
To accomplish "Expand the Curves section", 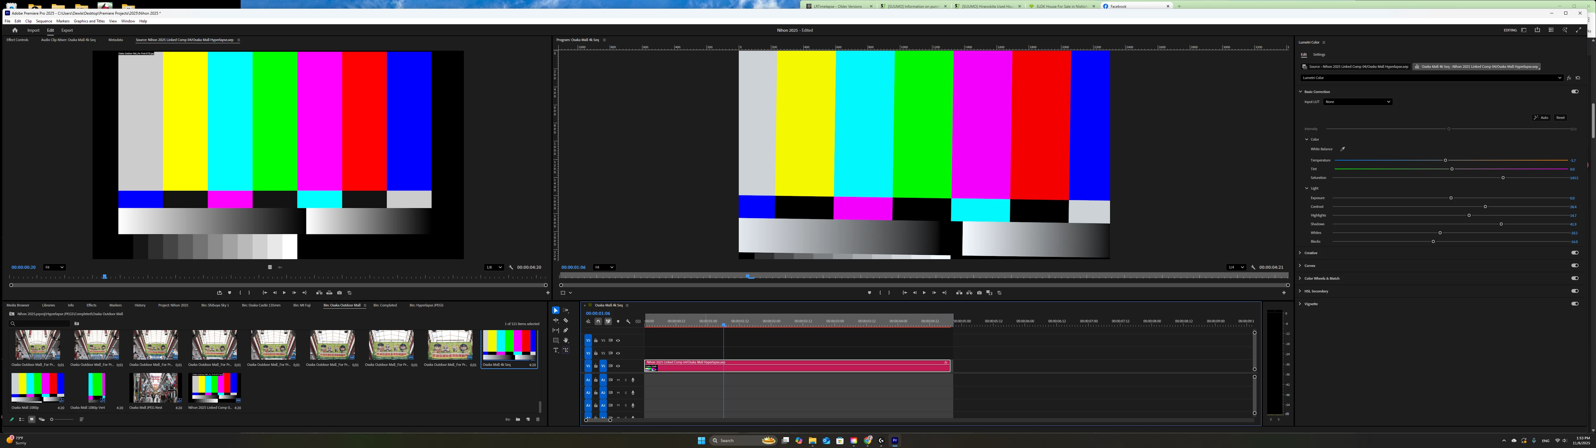I will pyautogui.click(x=1300, y=265).
